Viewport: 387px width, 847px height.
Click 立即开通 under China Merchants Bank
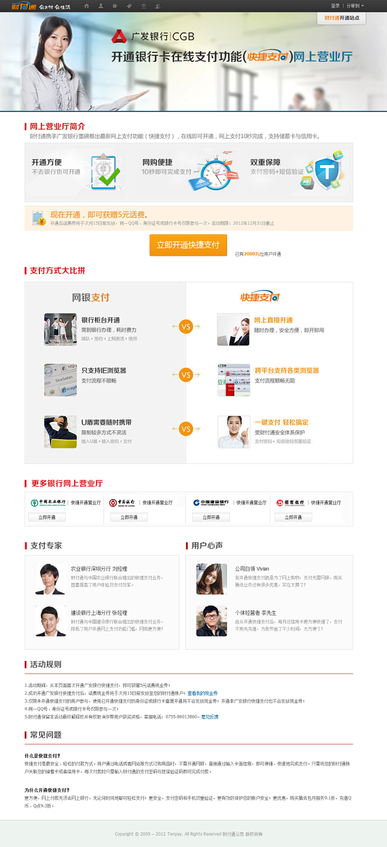tap(293, 517)
